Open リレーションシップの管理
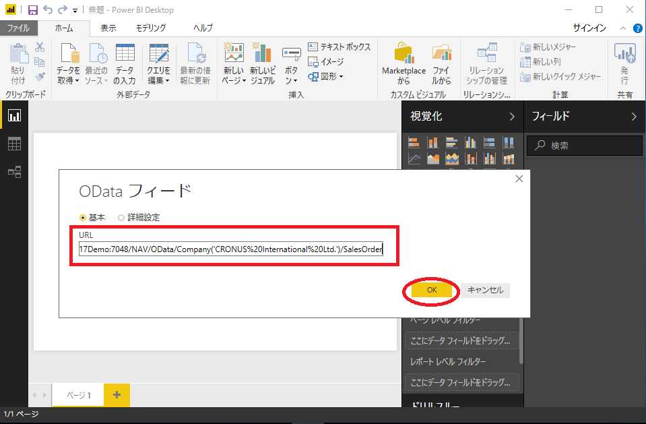The image size is (646, 424). [x=486, y=63]
